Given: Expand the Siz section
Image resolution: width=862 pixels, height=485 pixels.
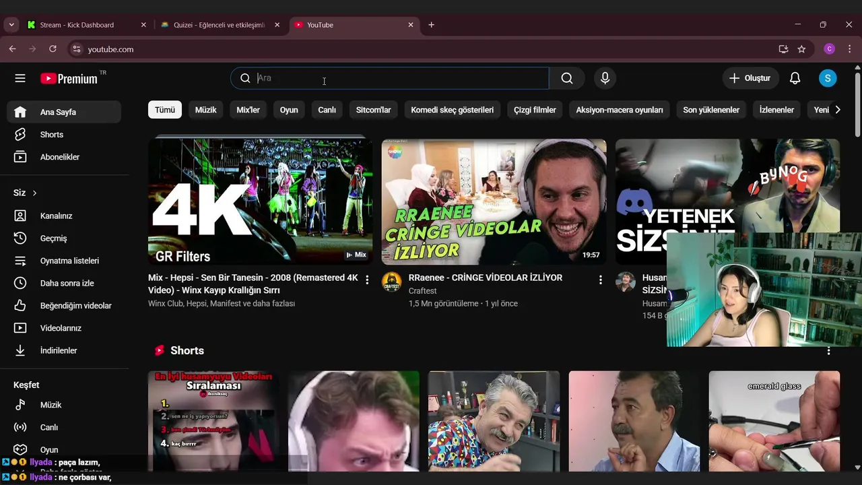Looking at the screenshot, I should 26,193.
